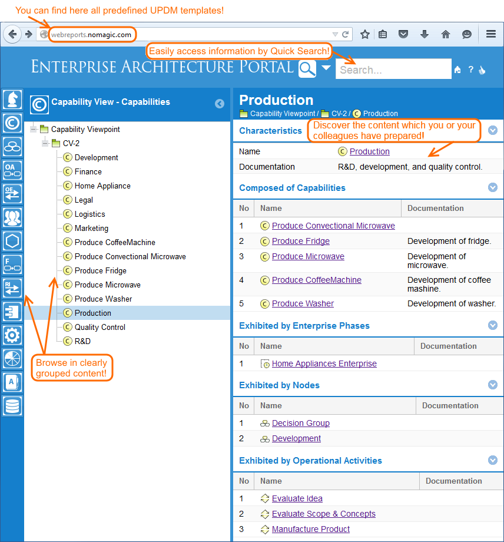504x542 pixels.
Task: Click Capability Viewpoint in the breadcrumb
Action: click(283, 113)
